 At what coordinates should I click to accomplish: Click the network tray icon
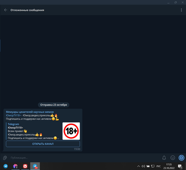click(153, 166)
